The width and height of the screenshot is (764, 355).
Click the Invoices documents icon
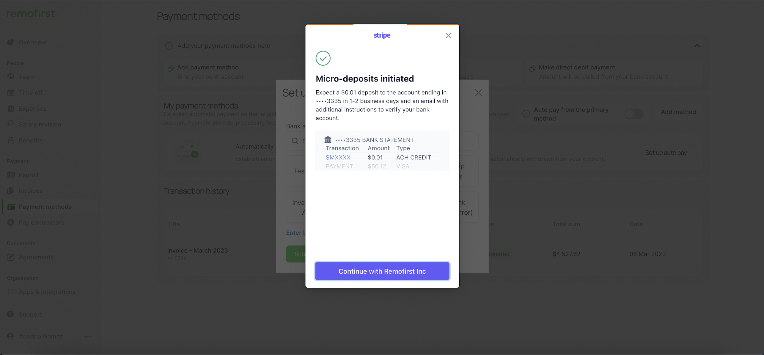(x=11, y=191)
